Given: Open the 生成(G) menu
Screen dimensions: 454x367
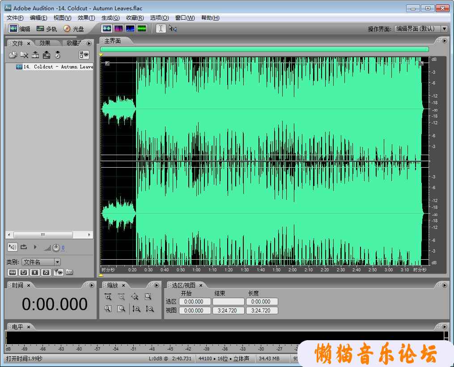Looking at the screenshot, I should (x=110, y=18).
